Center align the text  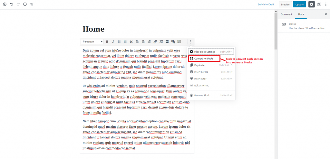coord(143,42)
